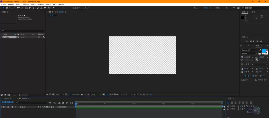Enable the snapping checkbox in toolbar

coord(75,8)
